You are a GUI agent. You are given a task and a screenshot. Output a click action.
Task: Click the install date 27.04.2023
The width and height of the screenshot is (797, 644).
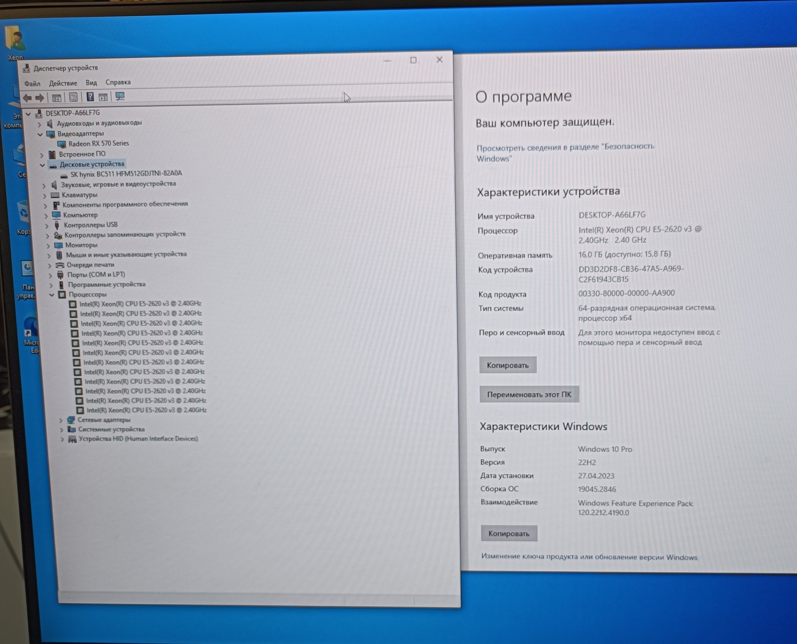[596, 476]
